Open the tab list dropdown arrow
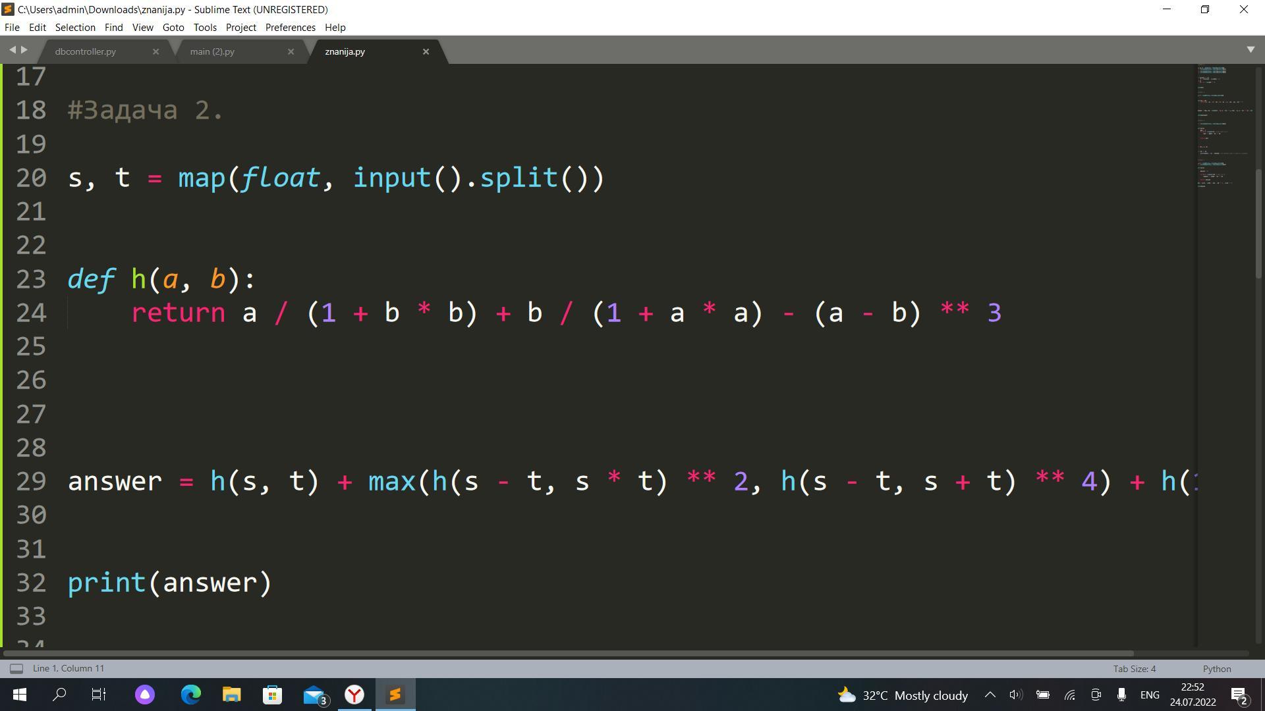This screenshot has width=1265, height=711. click(1251, 50)
